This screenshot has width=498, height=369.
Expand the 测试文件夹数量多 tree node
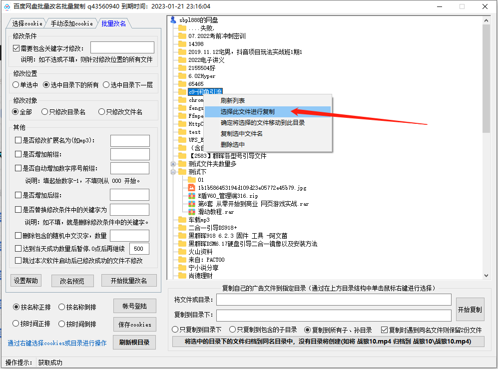(173, 163)
